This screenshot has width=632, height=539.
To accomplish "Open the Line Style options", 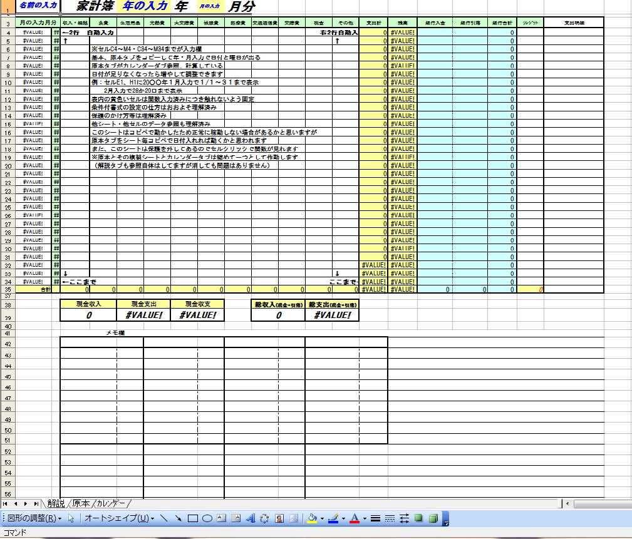I will click(375, 518).
